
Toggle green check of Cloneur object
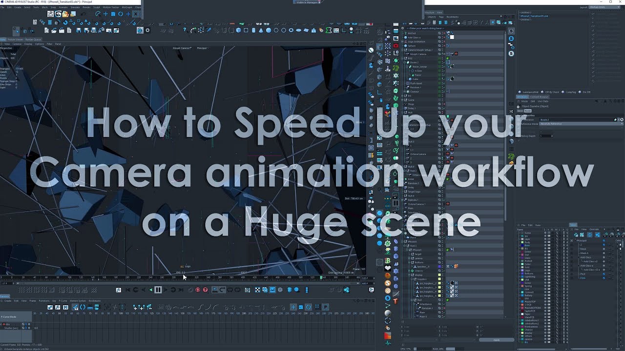tap(444, 92)
